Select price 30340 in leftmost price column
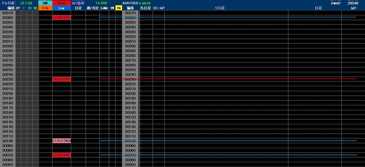The height and width of the screenshot is (167, 365). click(7, 27)
